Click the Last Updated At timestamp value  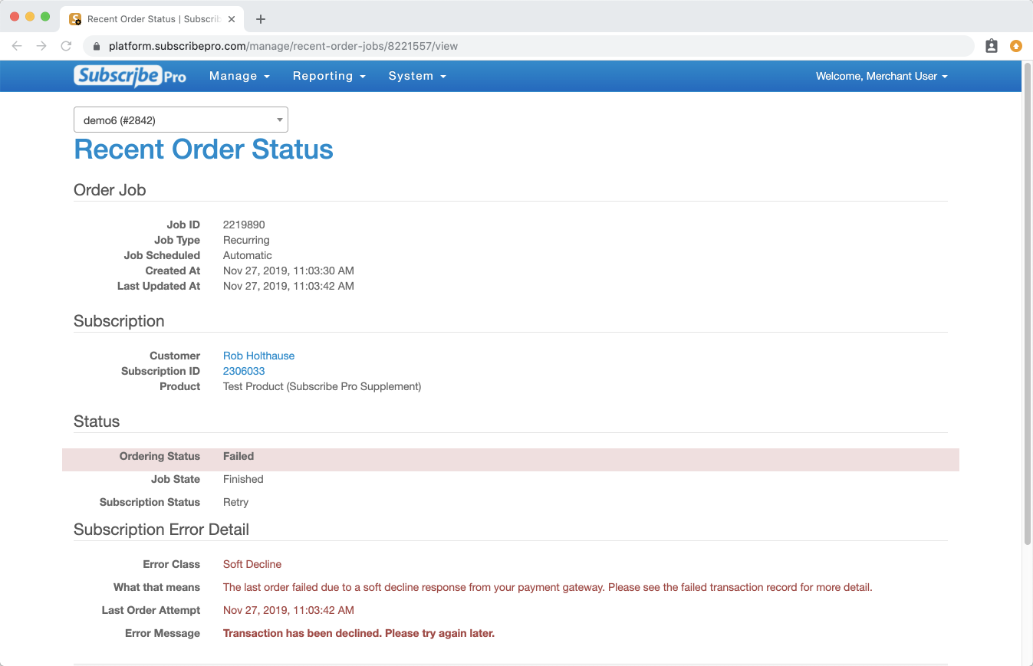288,286
